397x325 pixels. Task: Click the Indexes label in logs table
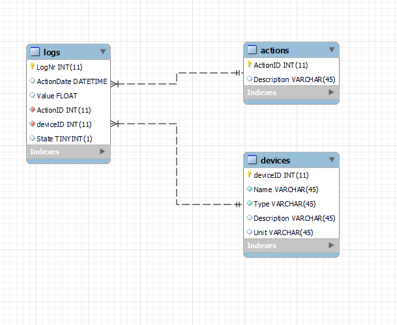(x=44, y=152)
